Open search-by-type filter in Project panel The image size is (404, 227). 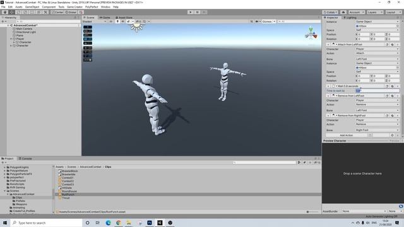[299, 163]
